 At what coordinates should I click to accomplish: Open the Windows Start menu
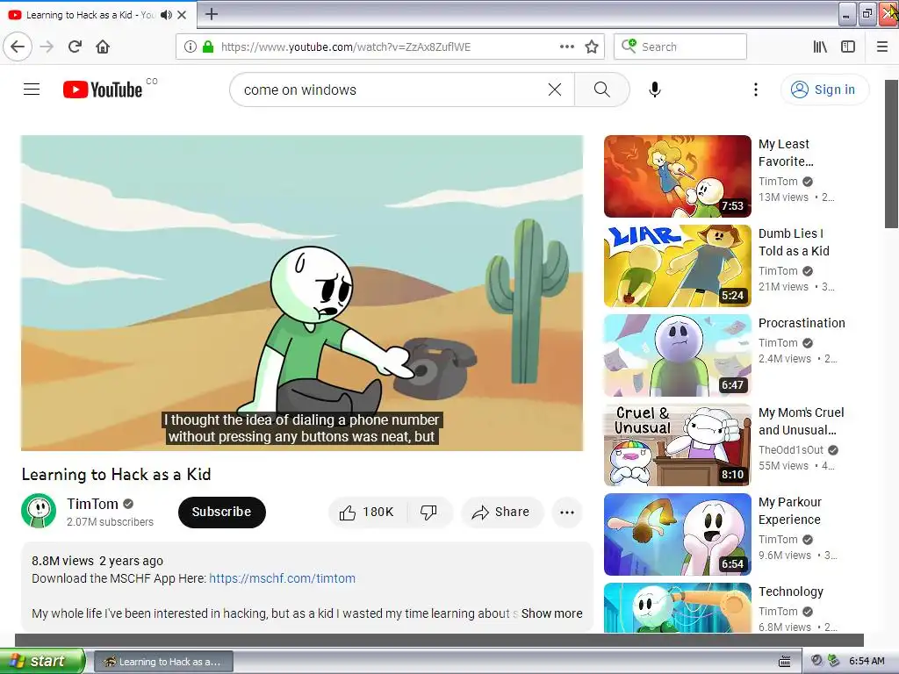pos(42,661)
